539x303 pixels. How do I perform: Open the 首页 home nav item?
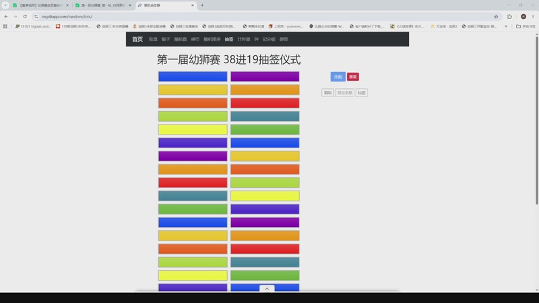[x=137, y=39]
